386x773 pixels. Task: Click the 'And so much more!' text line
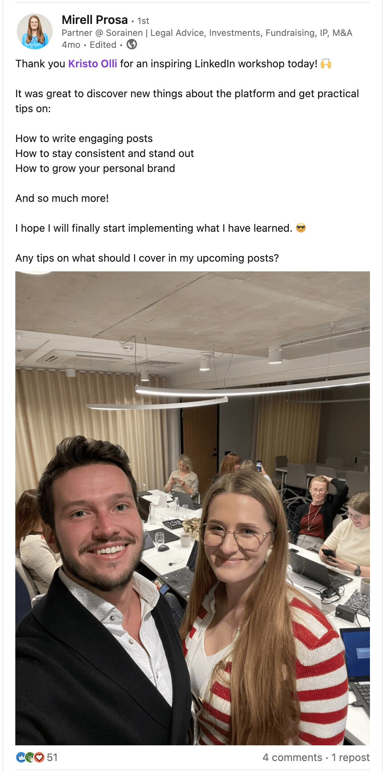click(62, 198)
